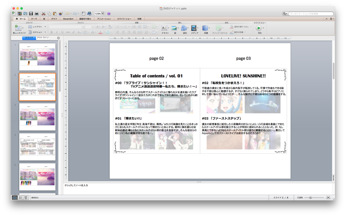Screen dimensions: 346x216
Task: Open the スライド ショー ribbon tab
Action: 124,19
